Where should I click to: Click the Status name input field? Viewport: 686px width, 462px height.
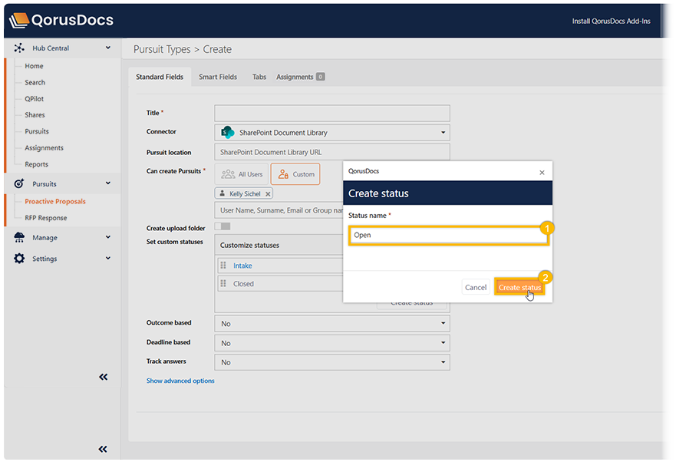tap(448, 235)
